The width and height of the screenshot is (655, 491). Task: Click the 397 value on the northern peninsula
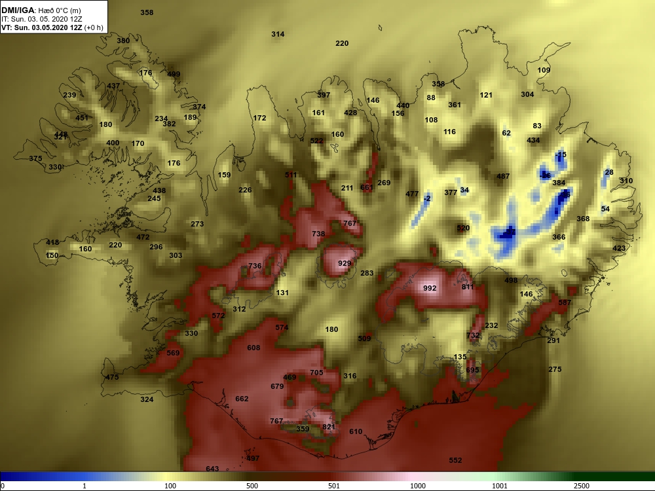tap(324, 95)
